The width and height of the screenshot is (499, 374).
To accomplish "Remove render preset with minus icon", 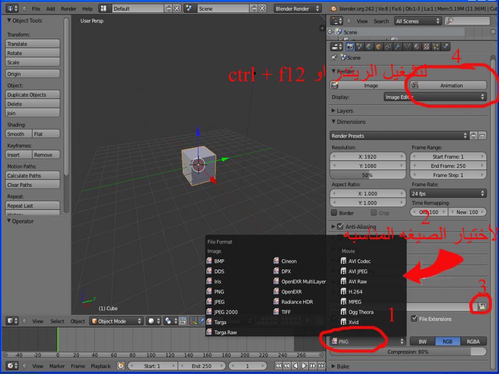I will [x=482, y=136].
